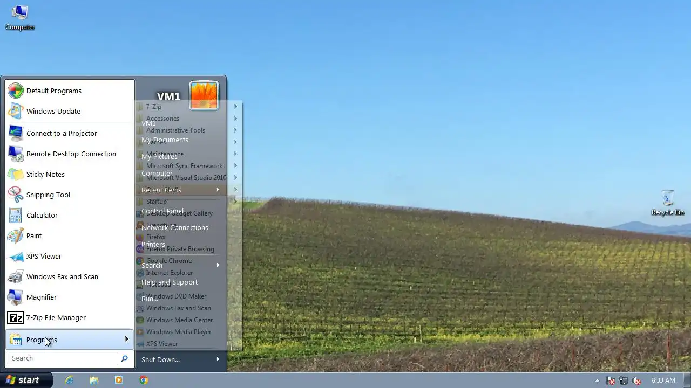Click the VM1 user picture
The image size is (691, 388).
tap(204, 95)
